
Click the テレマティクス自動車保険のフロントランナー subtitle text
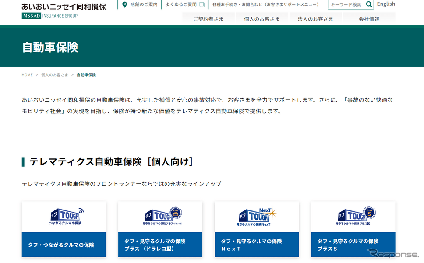click(121, 184)
